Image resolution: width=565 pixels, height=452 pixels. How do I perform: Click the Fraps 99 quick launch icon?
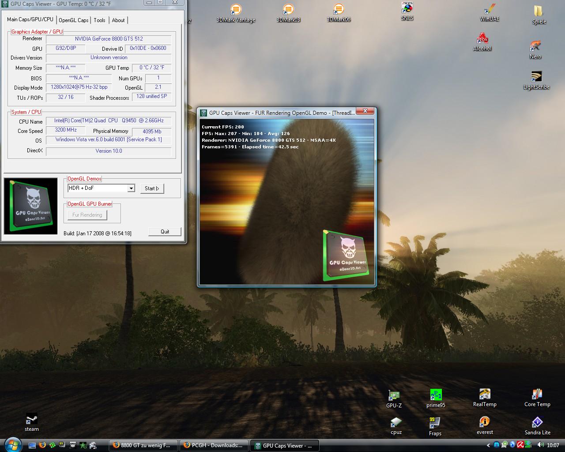(x=62, y=445)
